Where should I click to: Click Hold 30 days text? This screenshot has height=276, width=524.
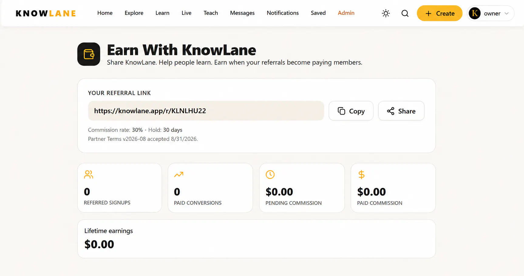[165, 130]
